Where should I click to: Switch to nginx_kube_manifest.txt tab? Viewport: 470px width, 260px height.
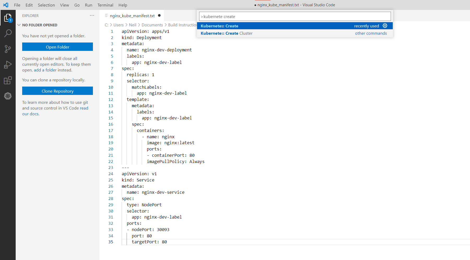(x=132, y=16)
